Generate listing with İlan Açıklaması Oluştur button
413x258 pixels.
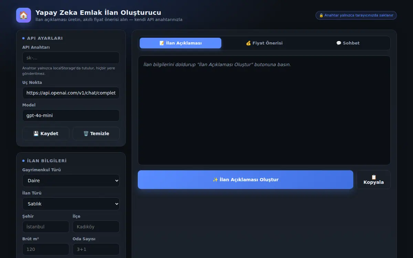(x=245, y=180)
